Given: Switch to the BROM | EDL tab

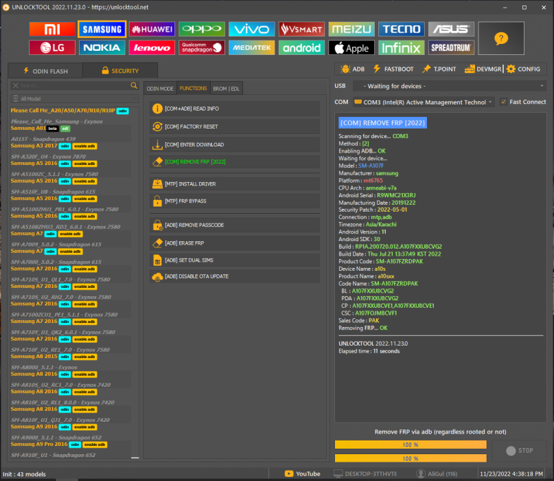Looking at the screenshot, I should click(x=226, y=89).
